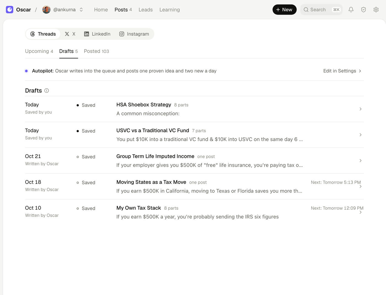Open Group Term Life Imputed Income chevron
386x295 pixels.
click(x=360, y=161)
